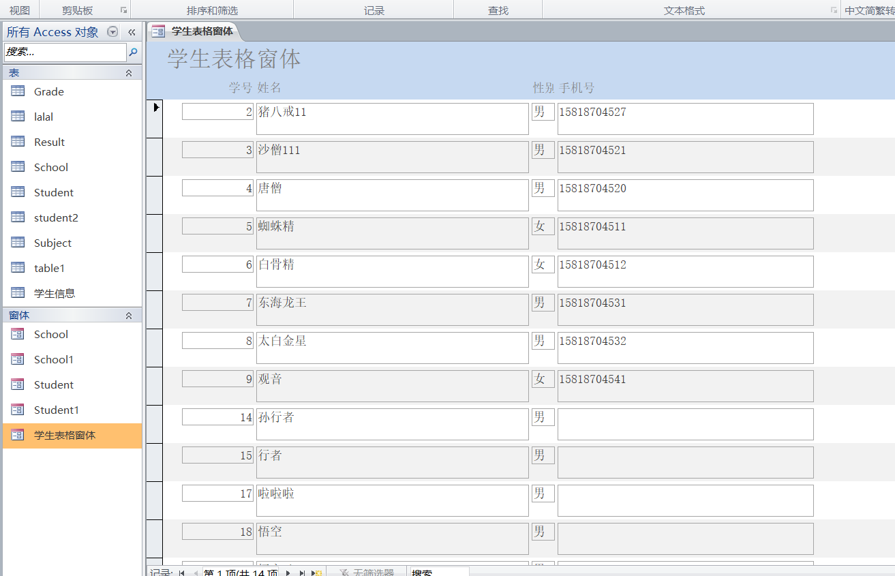Jump to the first record button

181,573
